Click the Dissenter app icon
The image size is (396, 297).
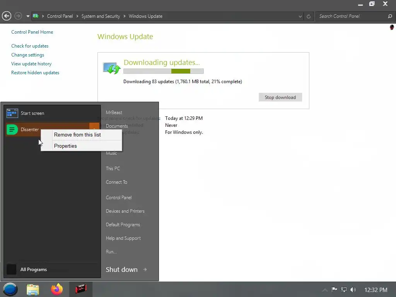tap(12, 130)
